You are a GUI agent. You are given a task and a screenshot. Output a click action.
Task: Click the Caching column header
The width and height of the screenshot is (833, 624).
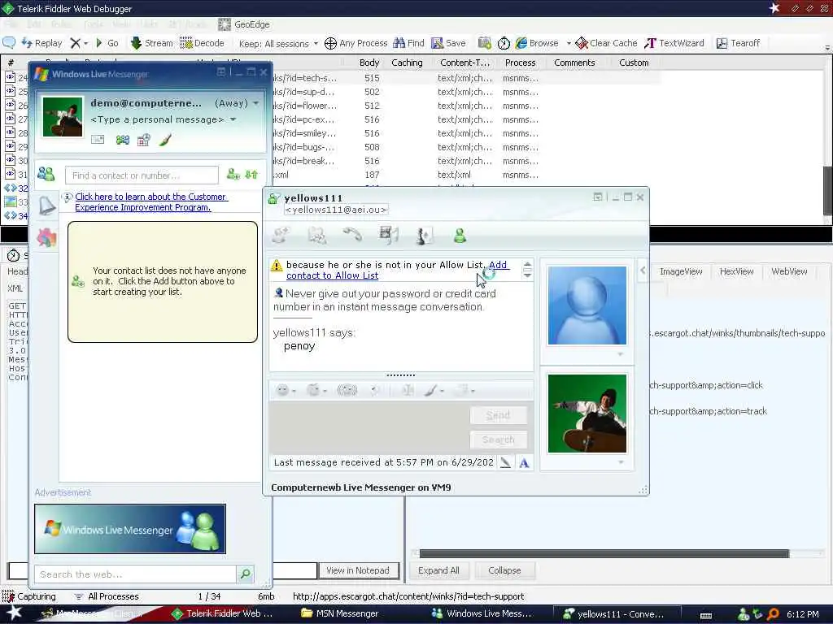pyautogui.click(x=407, y=63)
